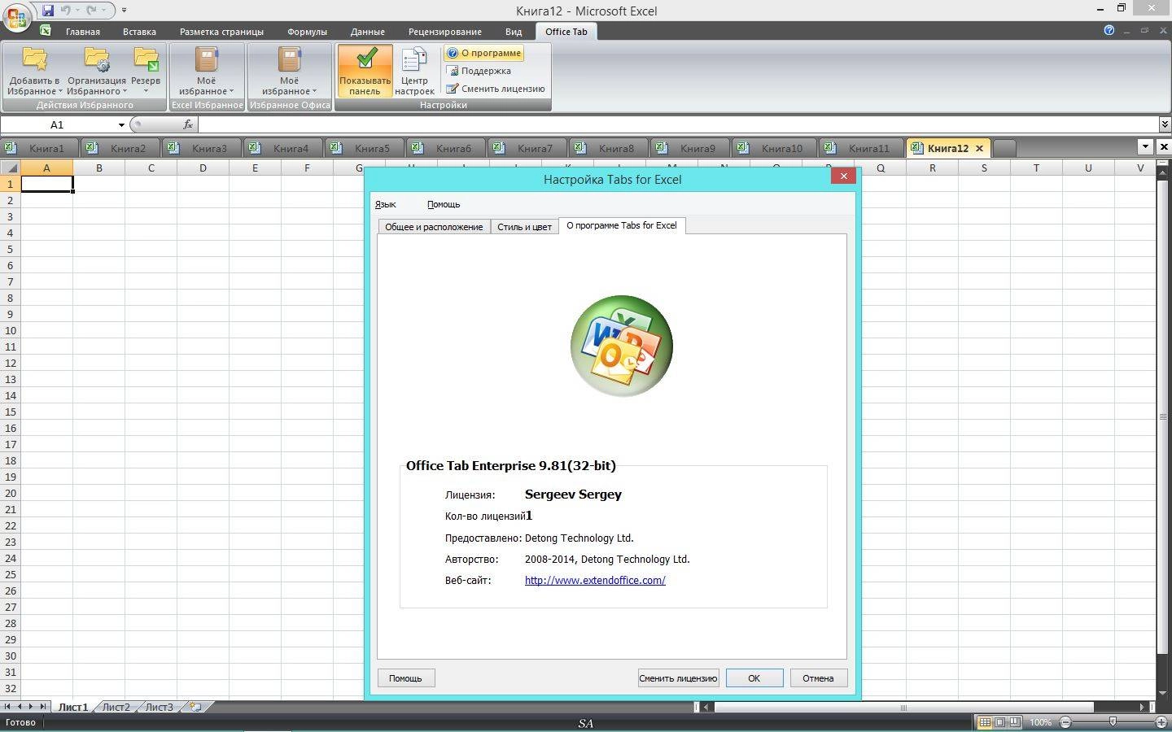The width and height of the screenshot is (1172, 732).
Task: Click Office Tab logo in dialog
Action: (622, 346)
